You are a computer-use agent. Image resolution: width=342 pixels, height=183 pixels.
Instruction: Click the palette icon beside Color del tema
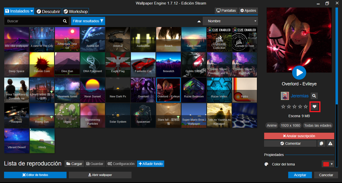[266, 164]
